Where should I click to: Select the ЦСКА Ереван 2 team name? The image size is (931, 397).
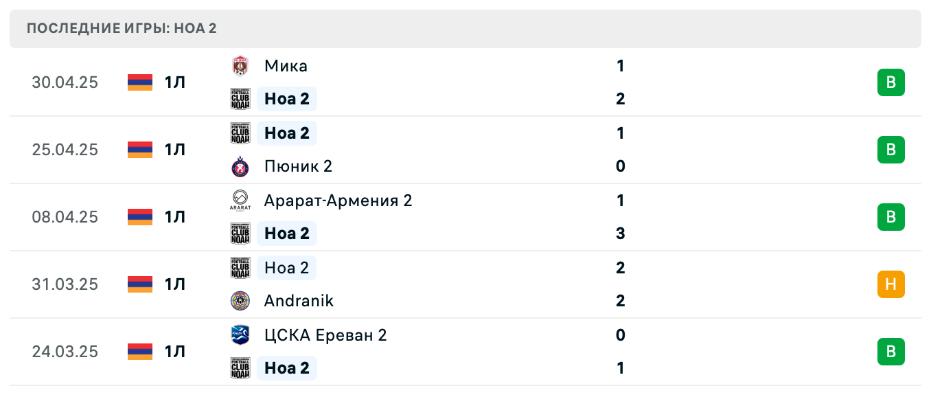(x=325, y=335)
